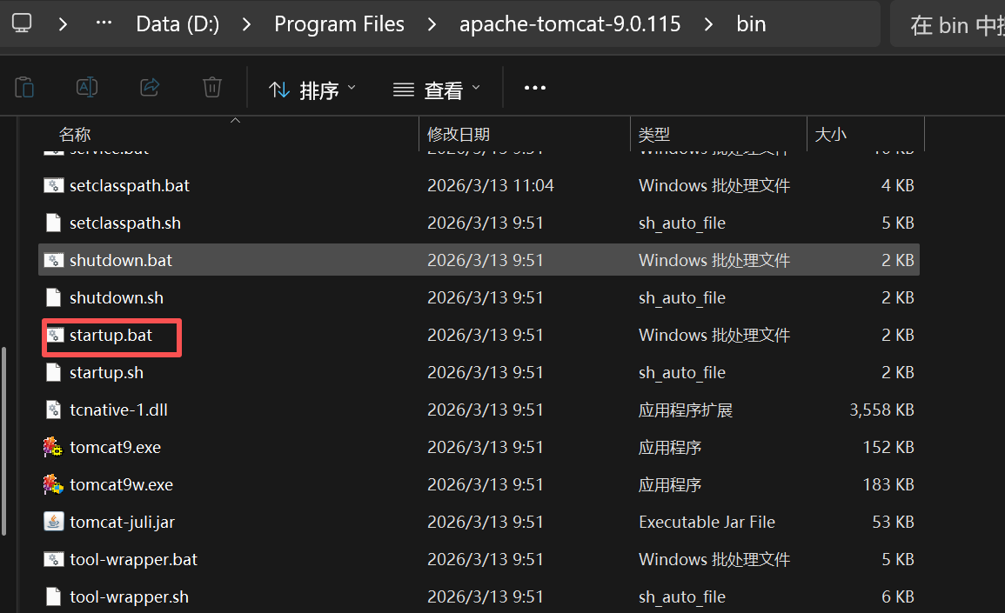Select setclasspath.sh file name
Screen dimensions: 1005x613
pyautogui.click(x=125, y=223)
